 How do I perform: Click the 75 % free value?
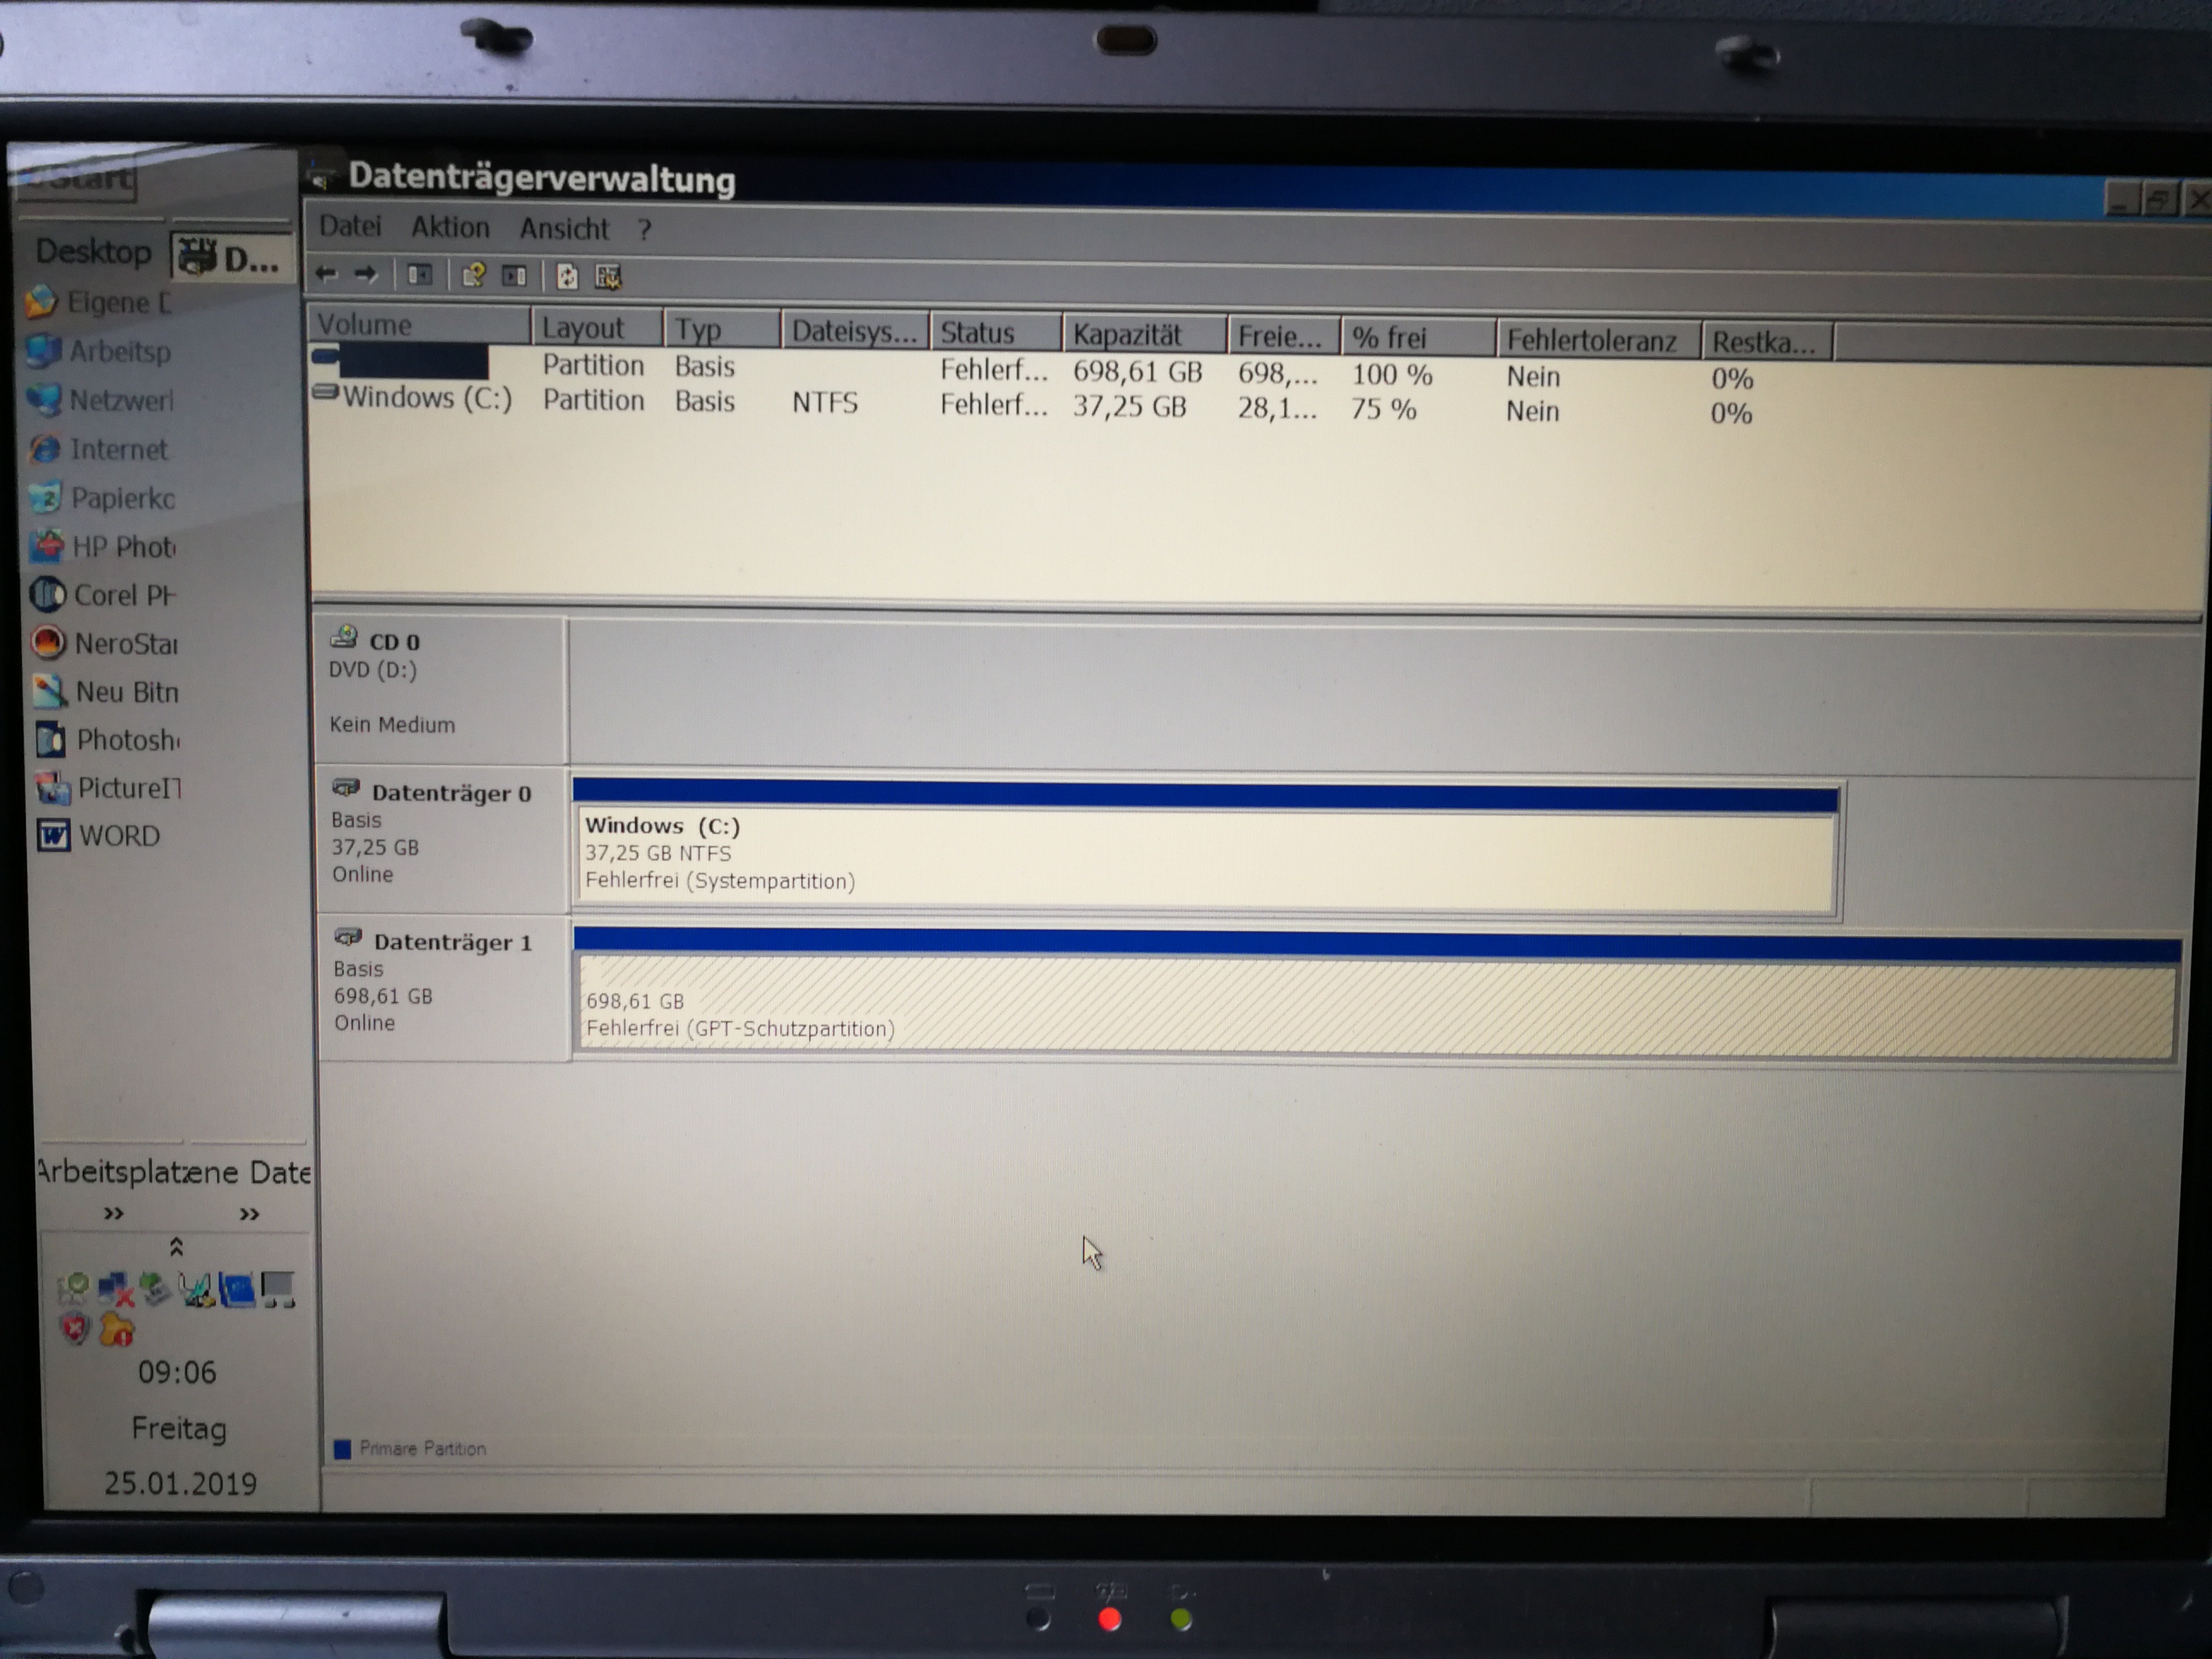coord(1383,409)
